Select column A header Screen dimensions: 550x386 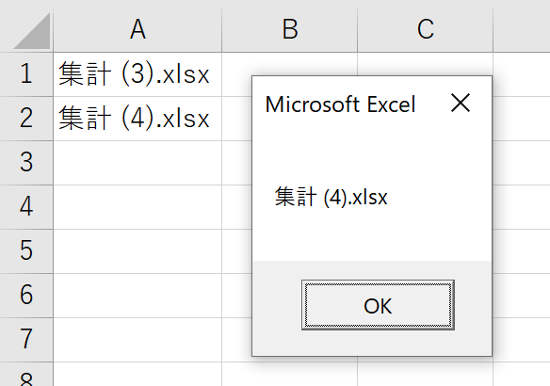(137, 30)
